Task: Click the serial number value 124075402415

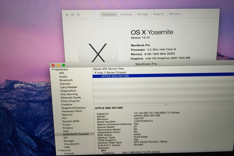Action: point(143,121)
